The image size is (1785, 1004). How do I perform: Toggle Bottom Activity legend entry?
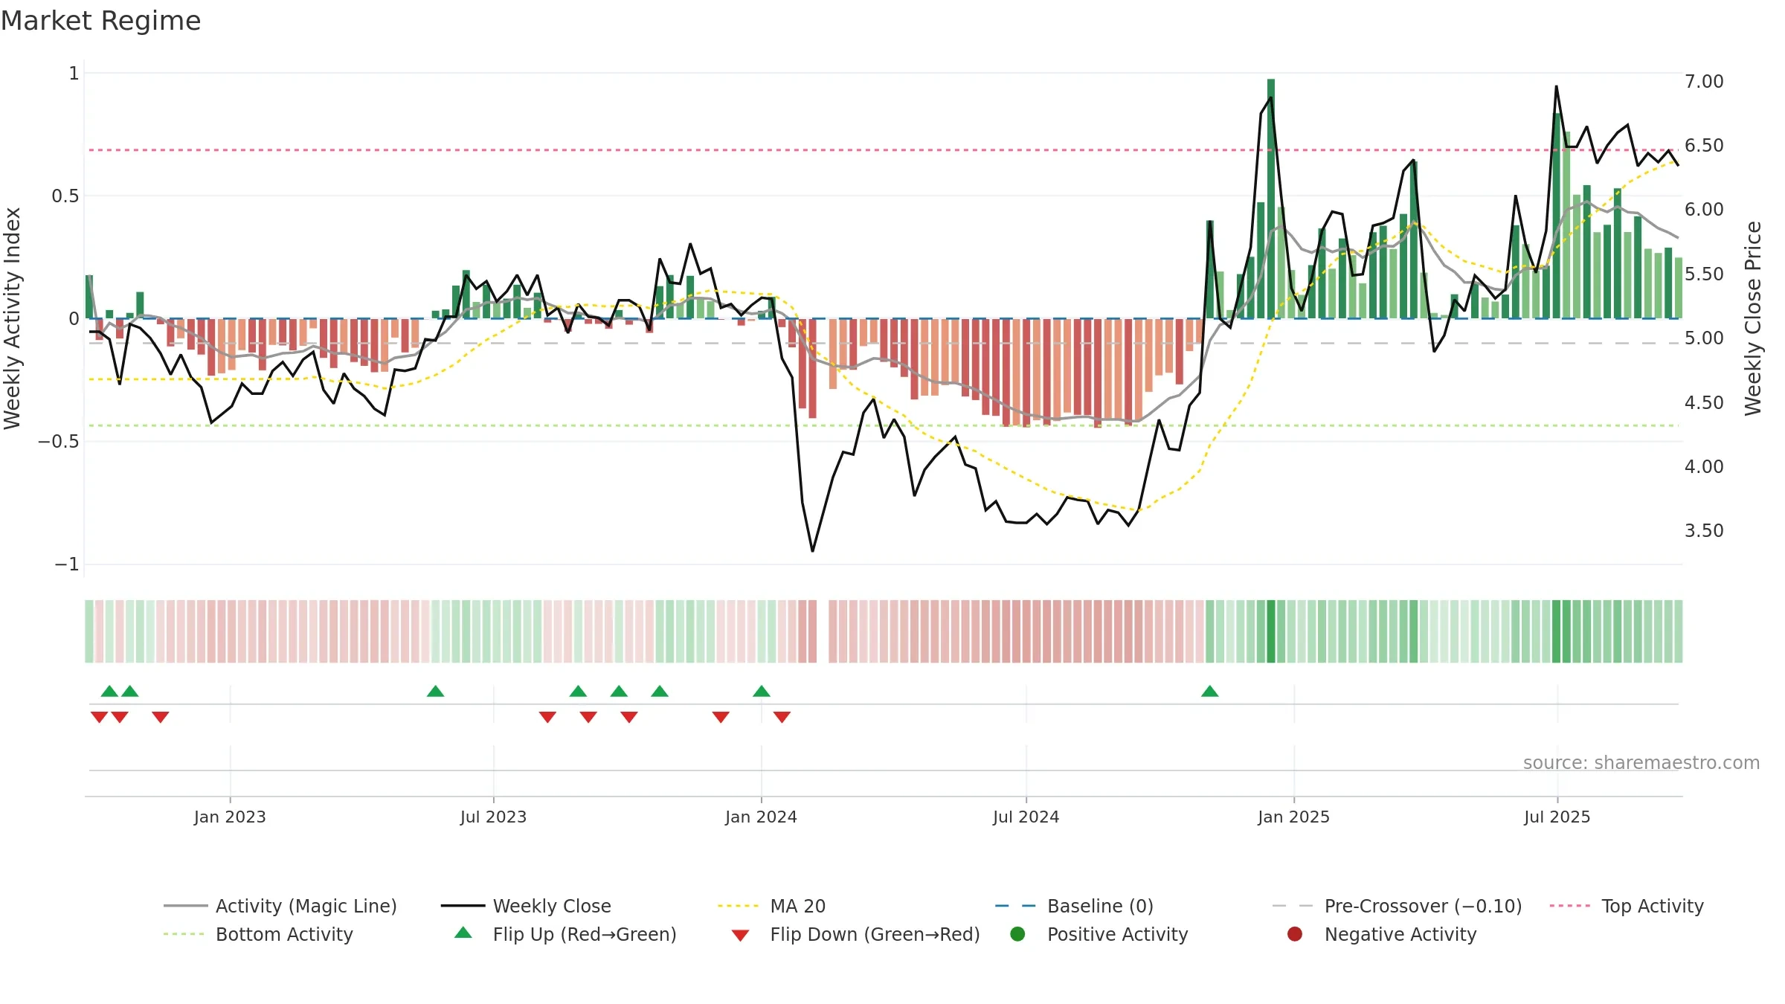(x=258, y=934)
